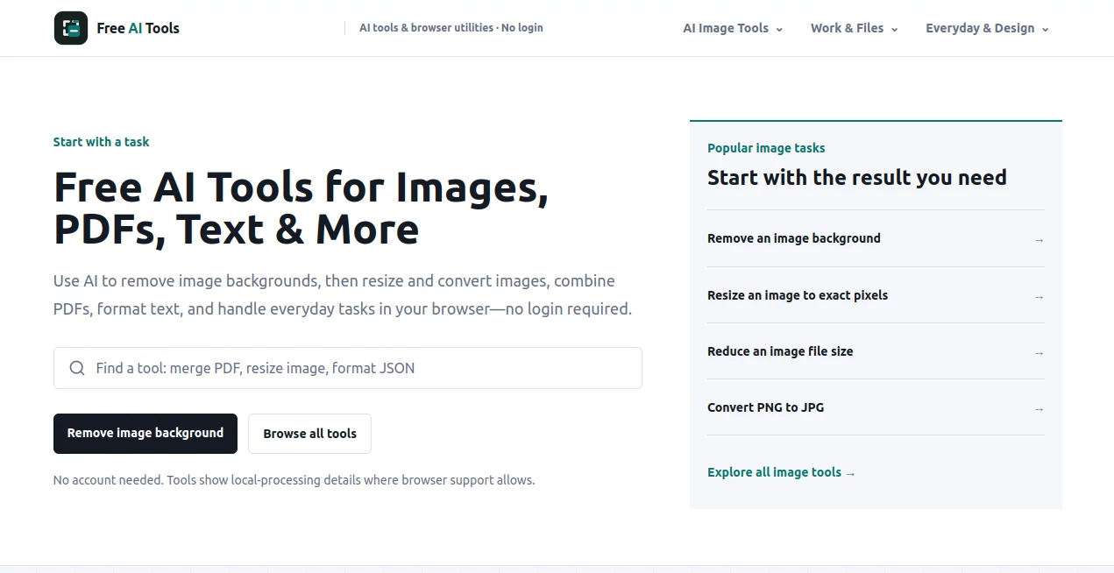Click the Use AI to remove image backgrounds paragraph
The height and width of the screenshot is (573, 1114).
[343, 295]
